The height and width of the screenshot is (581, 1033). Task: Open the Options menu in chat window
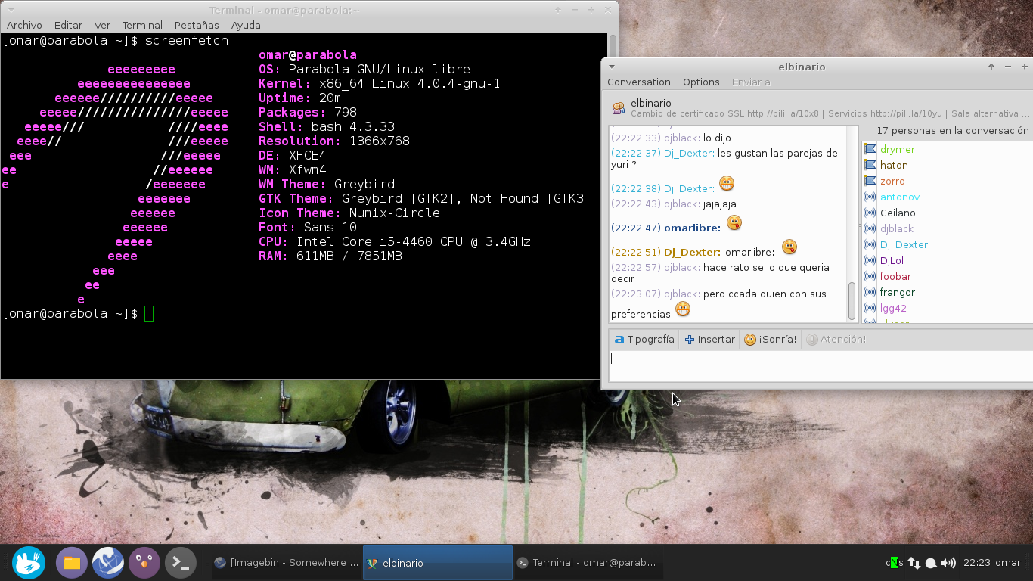(x=701, y=82)
